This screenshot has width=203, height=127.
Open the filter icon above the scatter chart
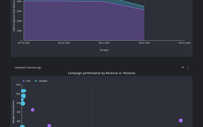pyautogui.click(x=183, y=68)
